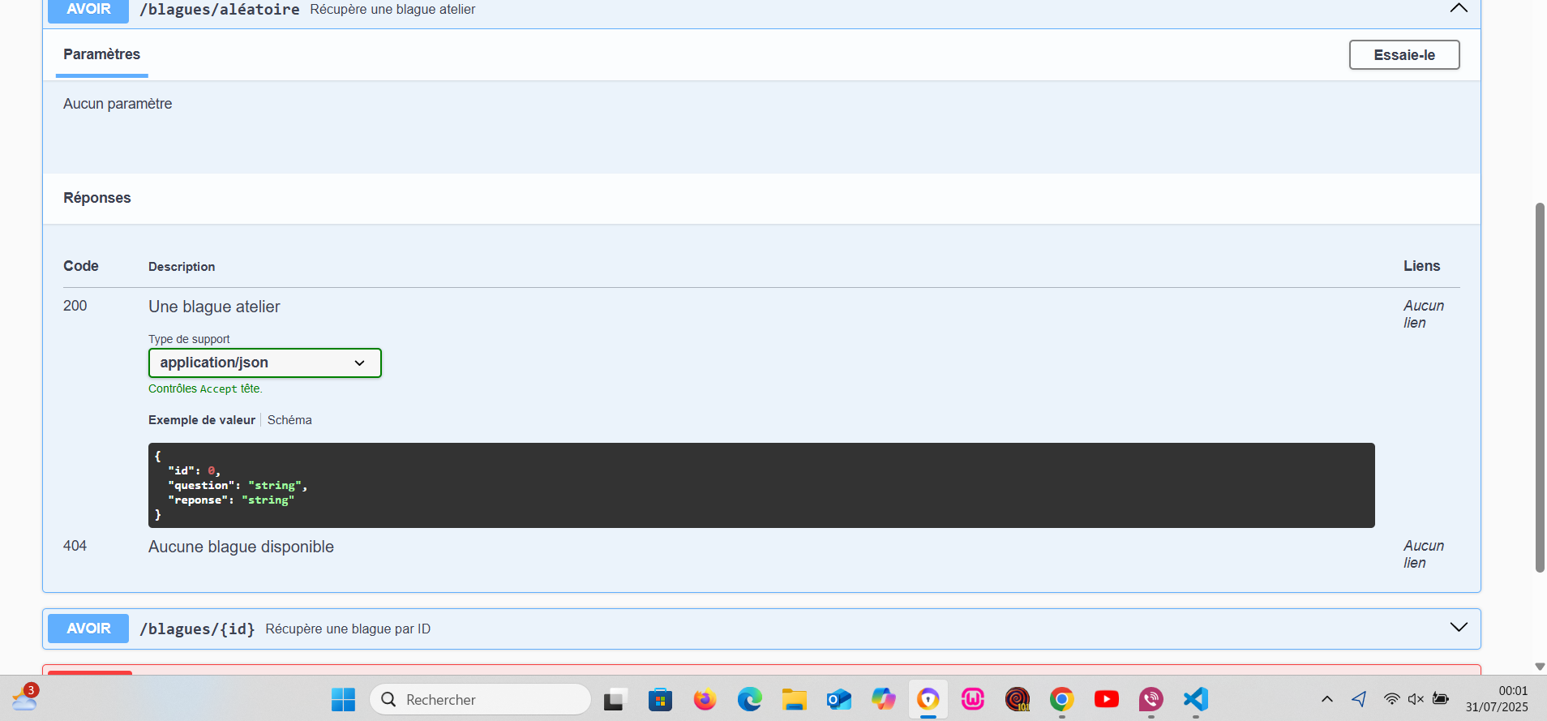
Task: Collapse the /blagues/aléatoire endpoint chevron
Action: 1459,8
